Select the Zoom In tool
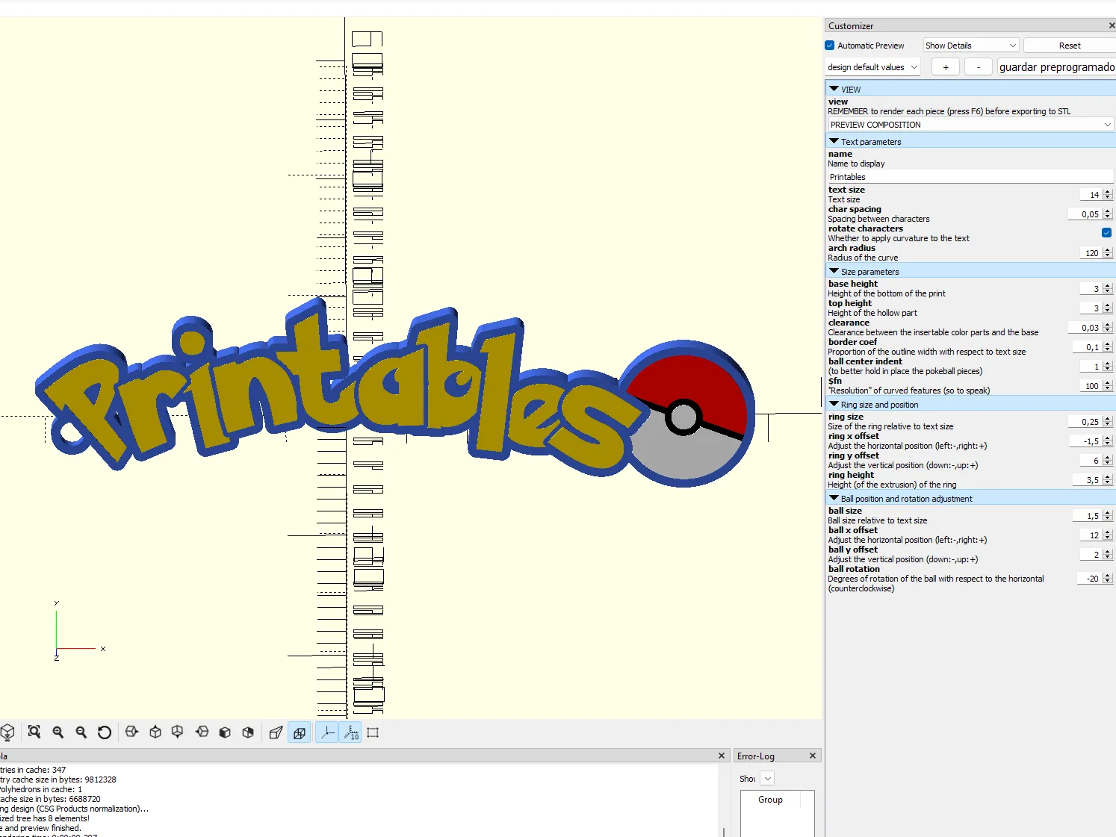The height and width of the screenshot is (837, 1116). pos(58,732)
